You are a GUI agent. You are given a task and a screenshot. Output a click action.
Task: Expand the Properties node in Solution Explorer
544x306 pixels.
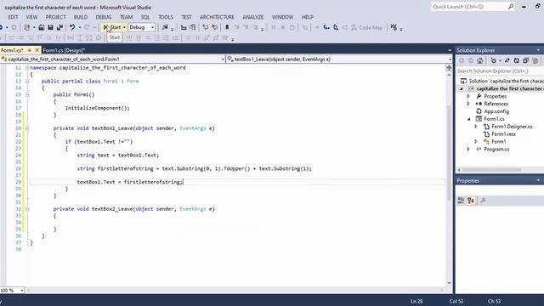click(468, 96)
